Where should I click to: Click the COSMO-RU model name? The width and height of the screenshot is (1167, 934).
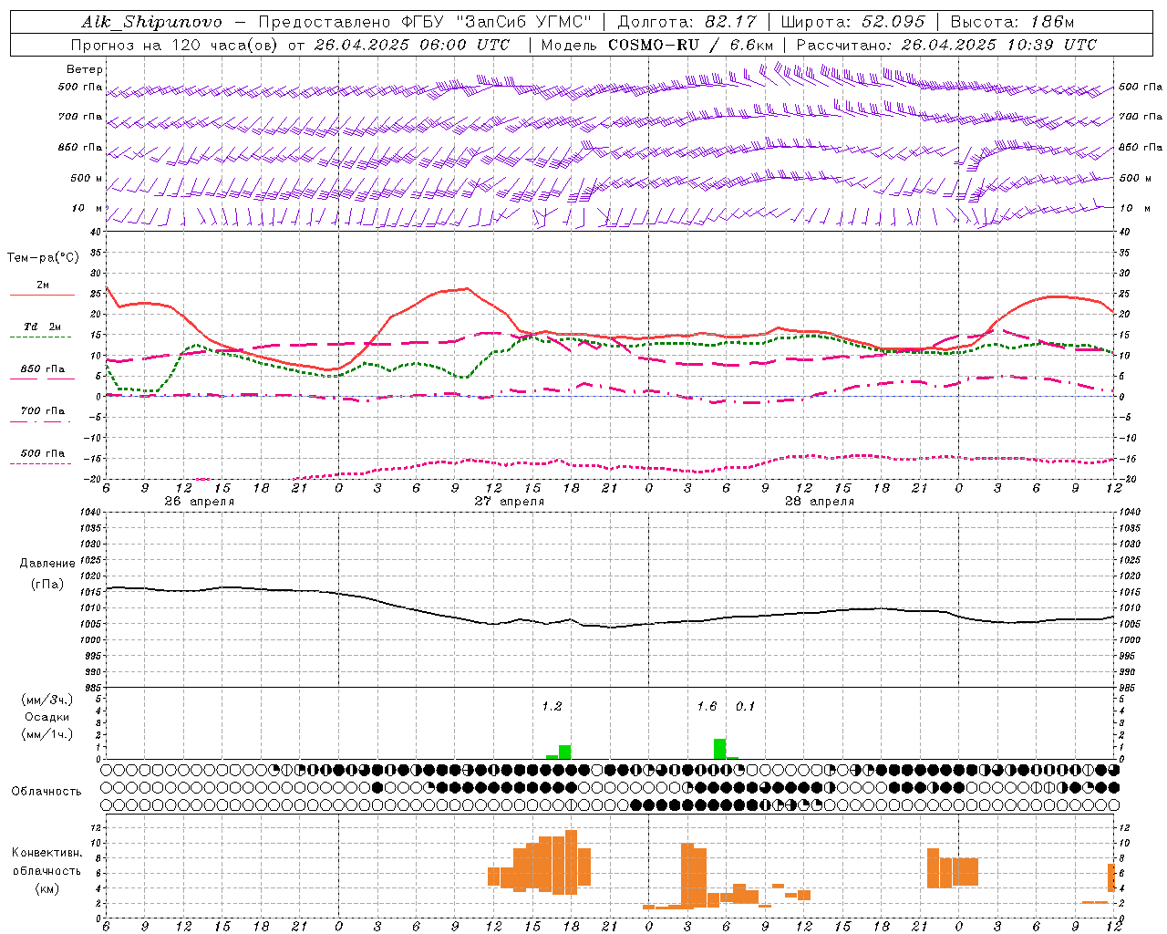654,45
